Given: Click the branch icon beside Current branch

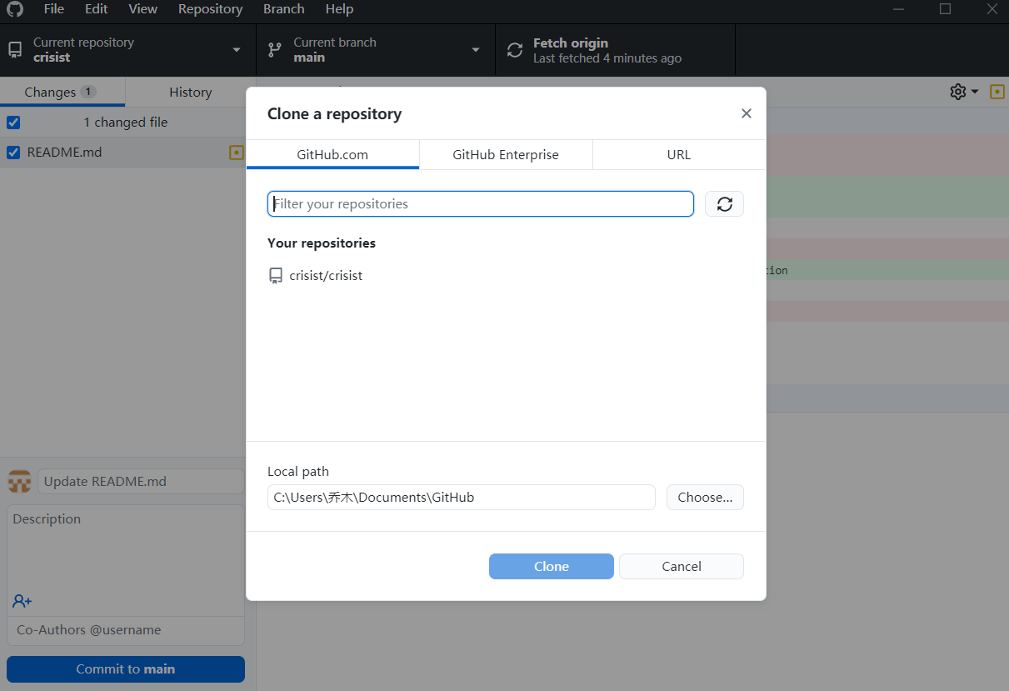Looking at the screenshot, I should (274, 50).
